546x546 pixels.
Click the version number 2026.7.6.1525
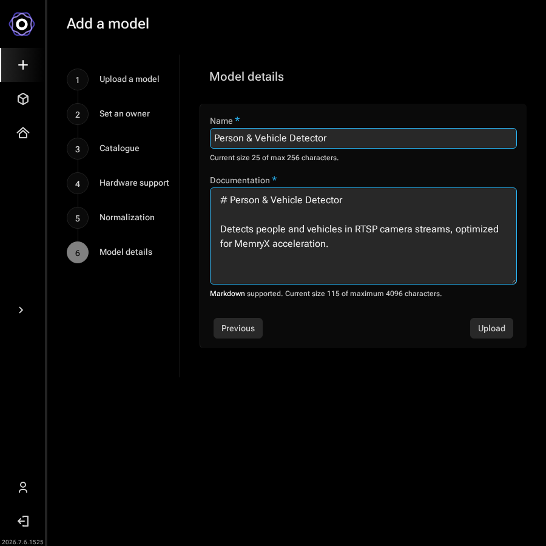pyautogui.click(x=22, y=542)
